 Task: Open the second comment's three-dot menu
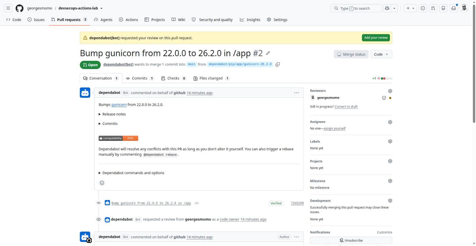296,237
